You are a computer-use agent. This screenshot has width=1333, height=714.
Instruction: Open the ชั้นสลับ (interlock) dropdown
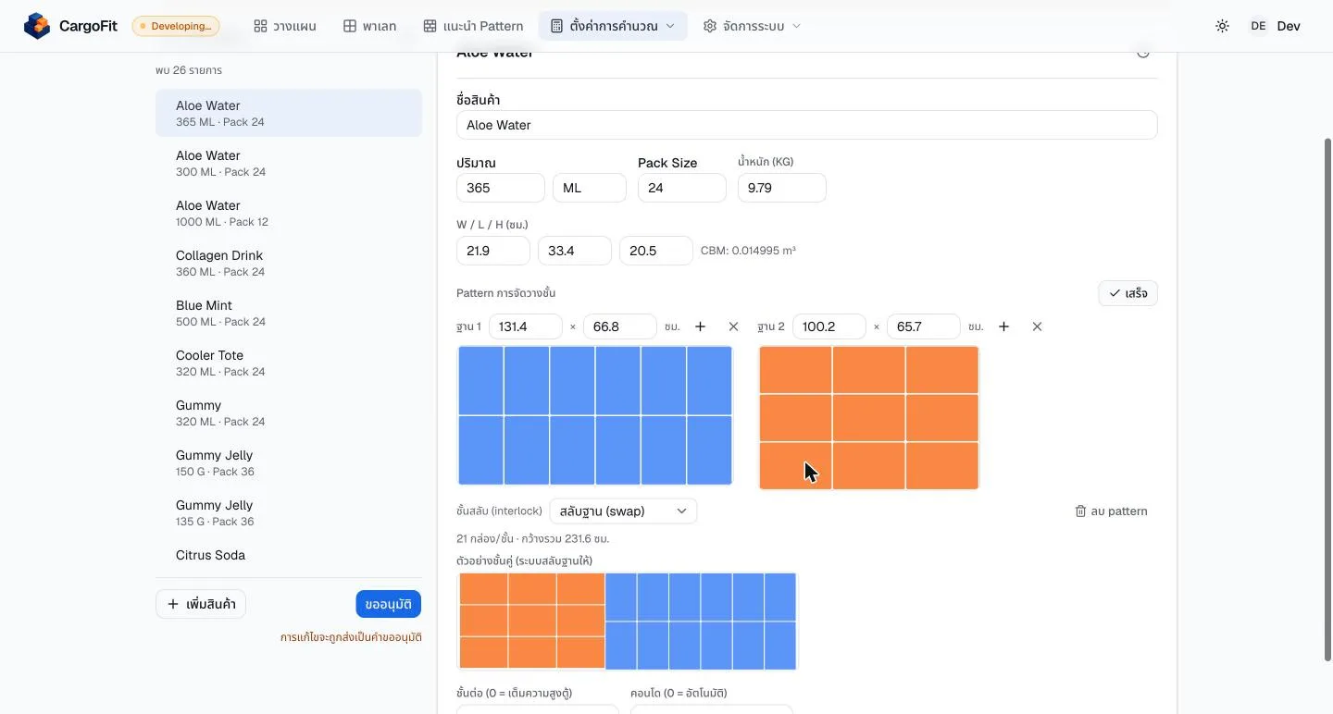click(623, 511)
